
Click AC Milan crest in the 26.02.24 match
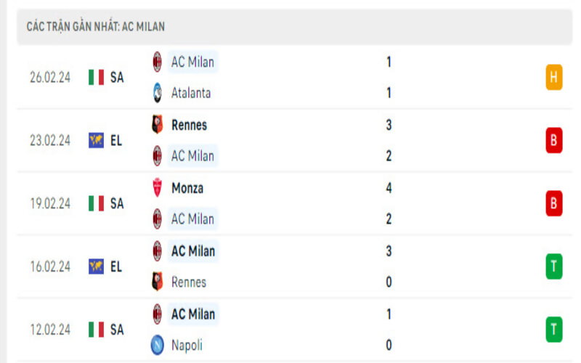[157, 62]
